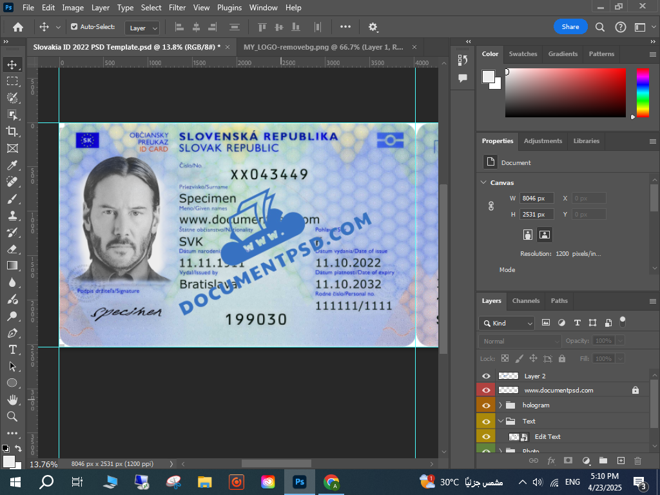Pick the Crop tool
The image size is (660, 495).
pyautogui.click(x=12, y=131)
